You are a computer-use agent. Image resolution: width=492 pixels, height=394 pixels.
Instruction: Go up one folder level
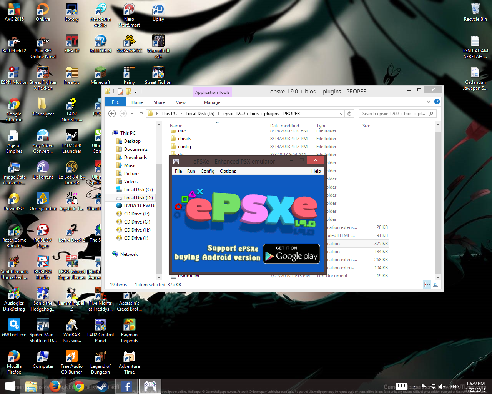click(141, 114)
